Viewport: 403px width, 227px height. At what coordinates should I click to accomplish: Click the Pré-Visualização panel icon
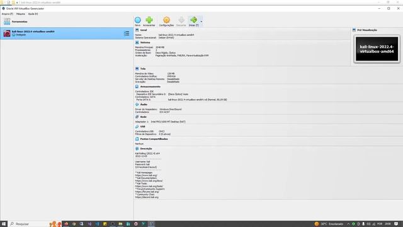coord(354,30)
